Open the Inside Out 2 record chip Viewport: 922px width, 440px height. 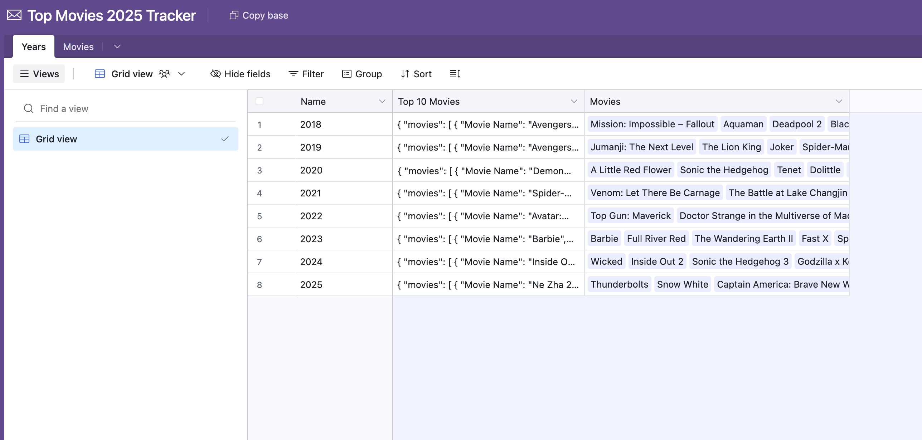(x=657, y=261)
